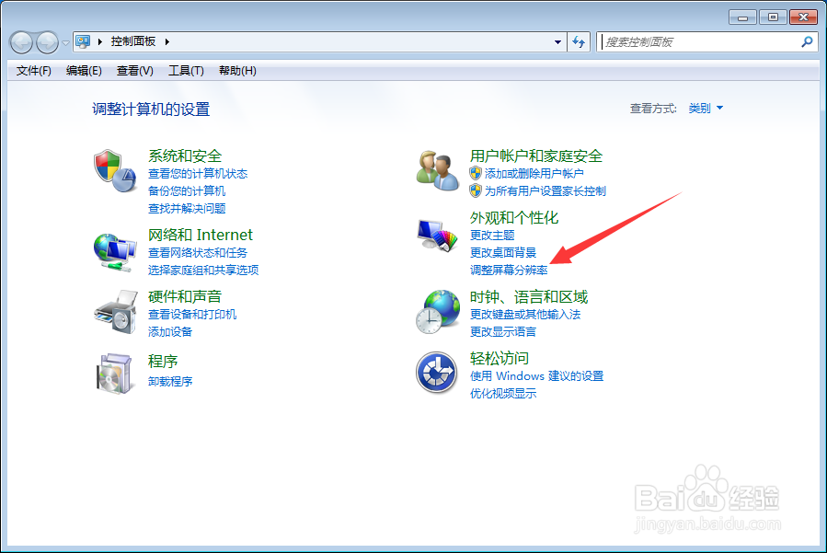Open the 硬件和声音 printer icon
Screen dimensions: 827x553
coord(115,311)
